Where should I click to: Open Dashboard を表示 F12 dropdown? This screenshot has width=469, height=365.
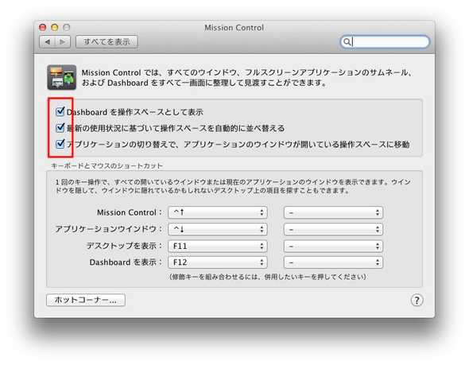point(218,262)
